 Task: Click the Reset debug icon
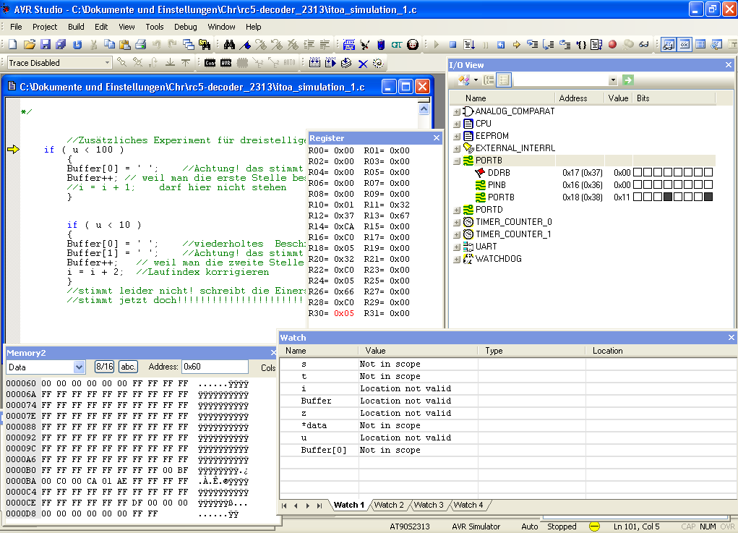[x=501, y=44]
